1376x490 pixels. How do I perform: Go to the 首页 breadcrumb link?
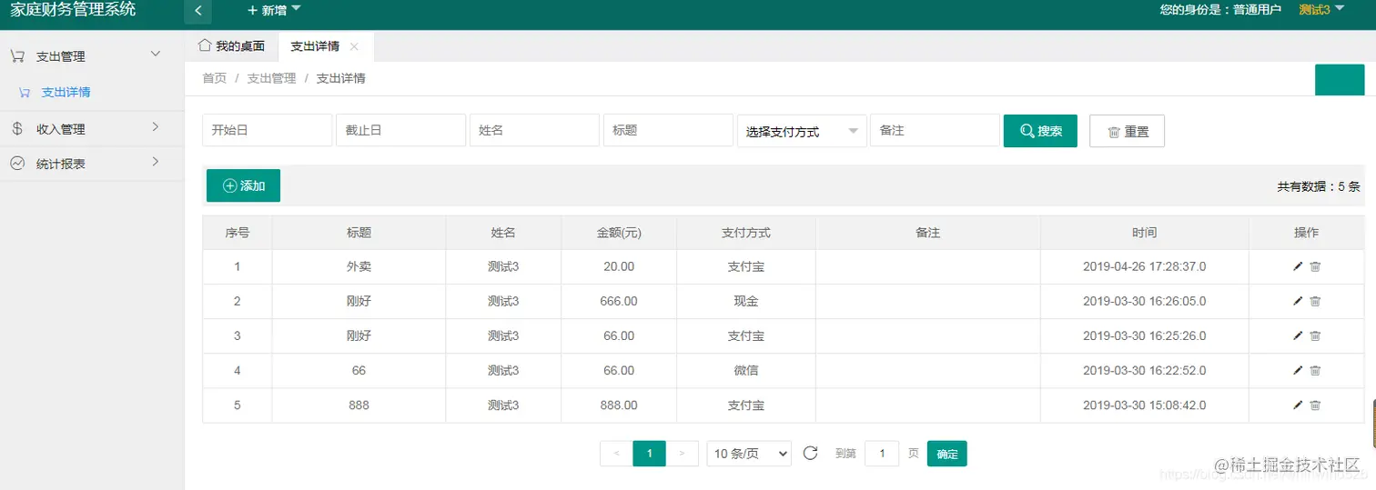tap(215, 78)
